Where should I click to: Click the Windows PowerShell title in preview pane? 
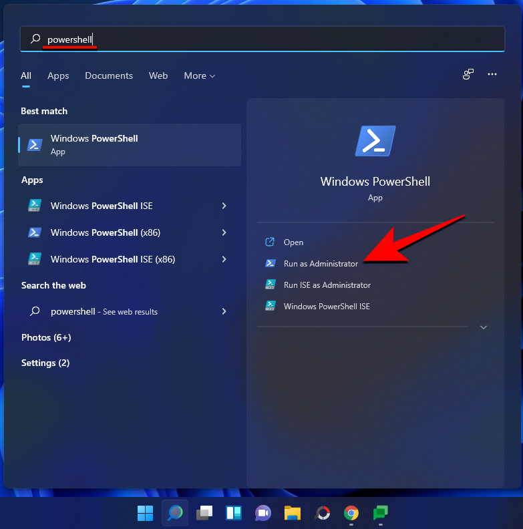point(375,182)
